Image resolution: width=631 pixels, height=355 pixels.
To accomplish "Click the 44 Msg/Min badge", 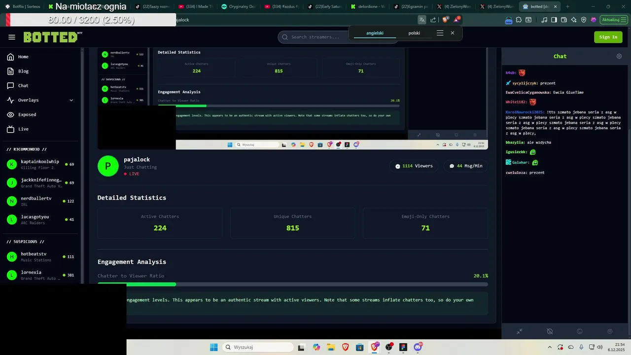I will pyautogui.click(x=465, y=166).
